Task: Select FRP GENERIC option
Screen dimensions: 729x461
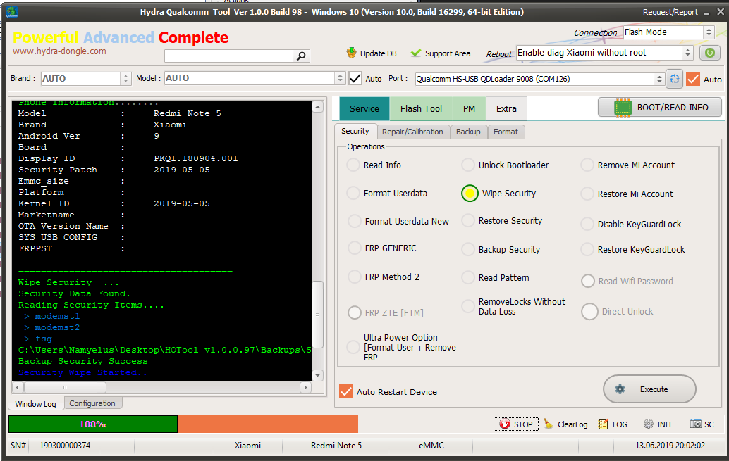Action: [x=354, y=248]
